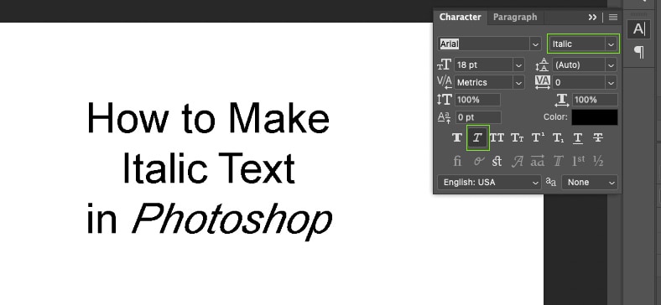This screenshot has height=305, width=661.
Task: Toggle the Underline button
Action: click(578, 137)
